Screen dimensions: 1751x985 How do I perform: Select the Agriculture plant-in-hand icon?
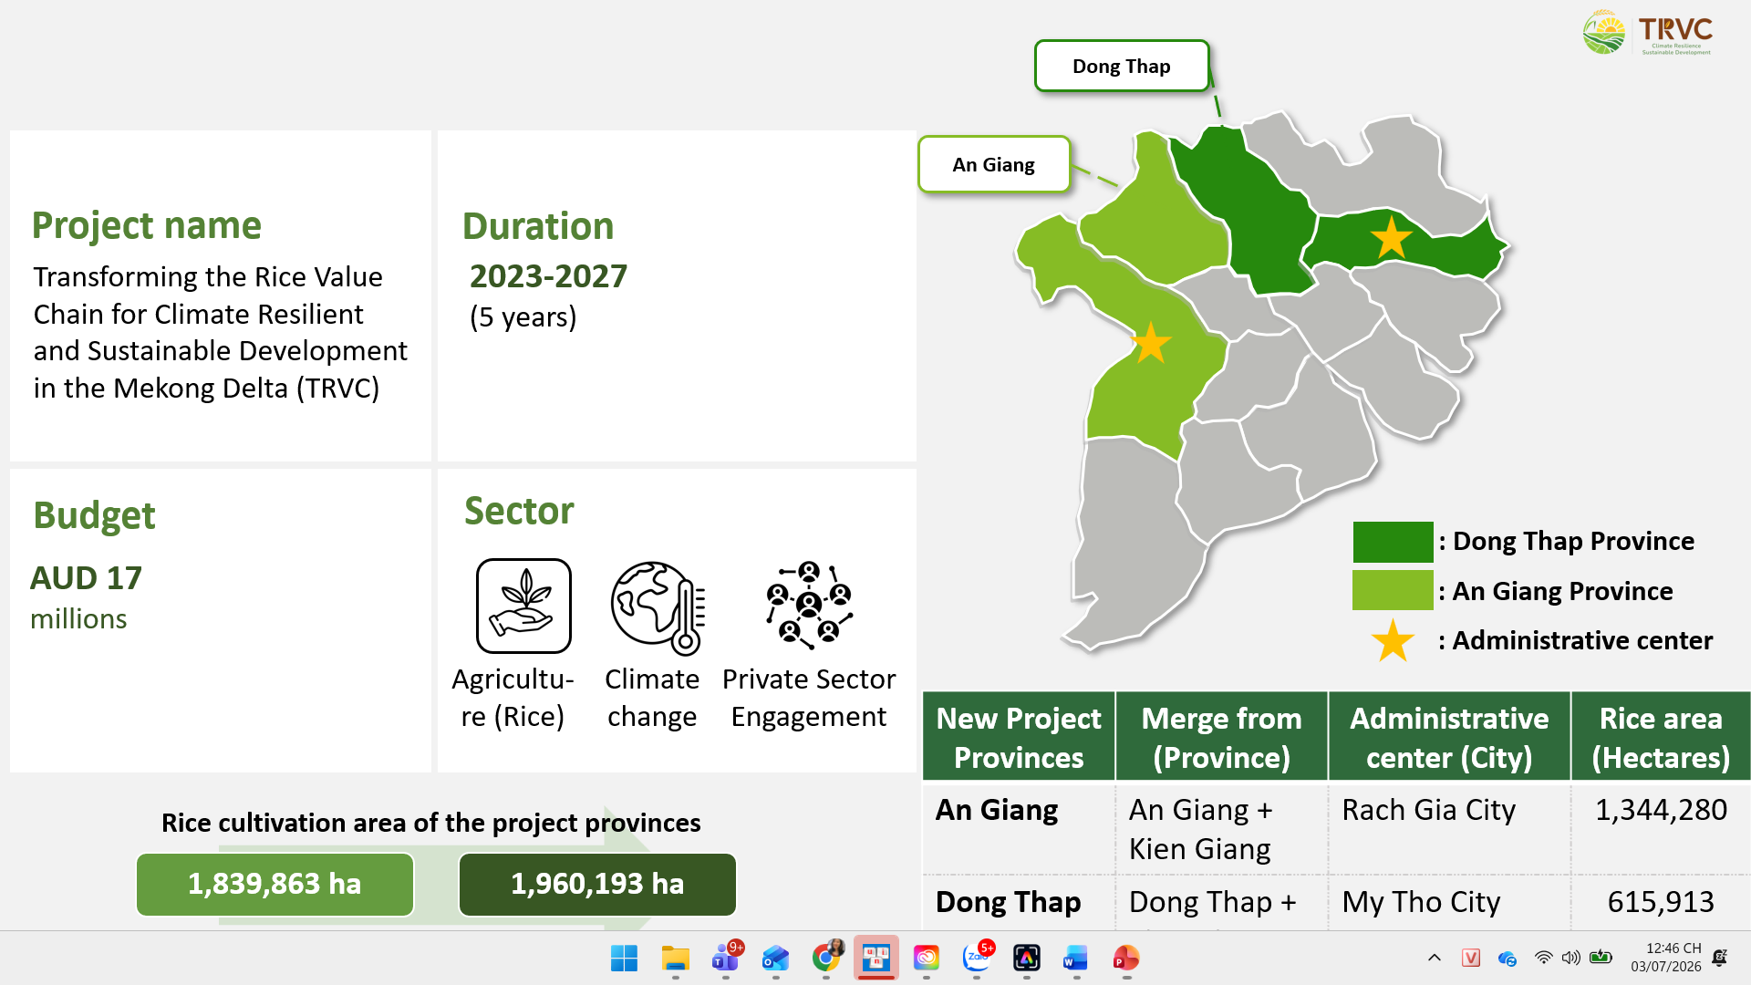[523, 606]
